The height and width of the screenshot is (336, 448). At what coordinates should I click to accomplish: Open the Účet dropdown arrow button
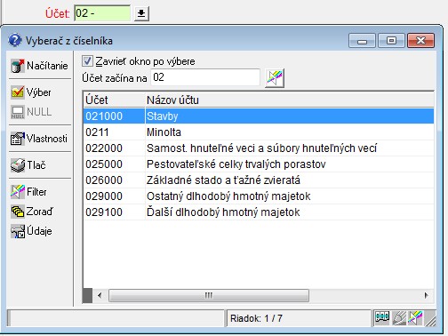(x=141, y=13)
